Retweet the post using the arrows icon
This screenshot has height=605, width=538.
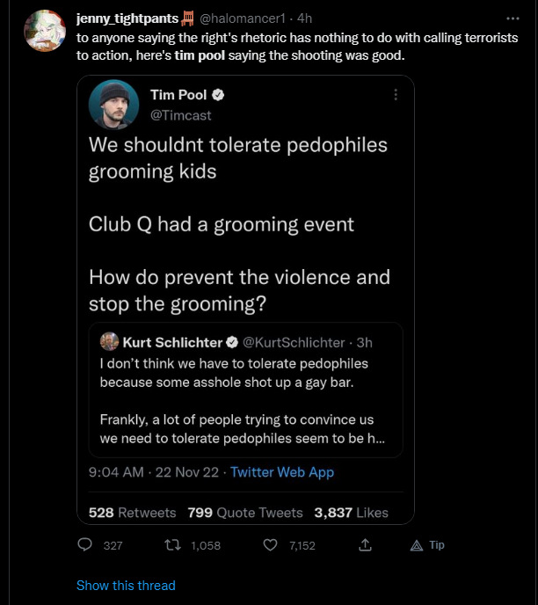[172, 545]
